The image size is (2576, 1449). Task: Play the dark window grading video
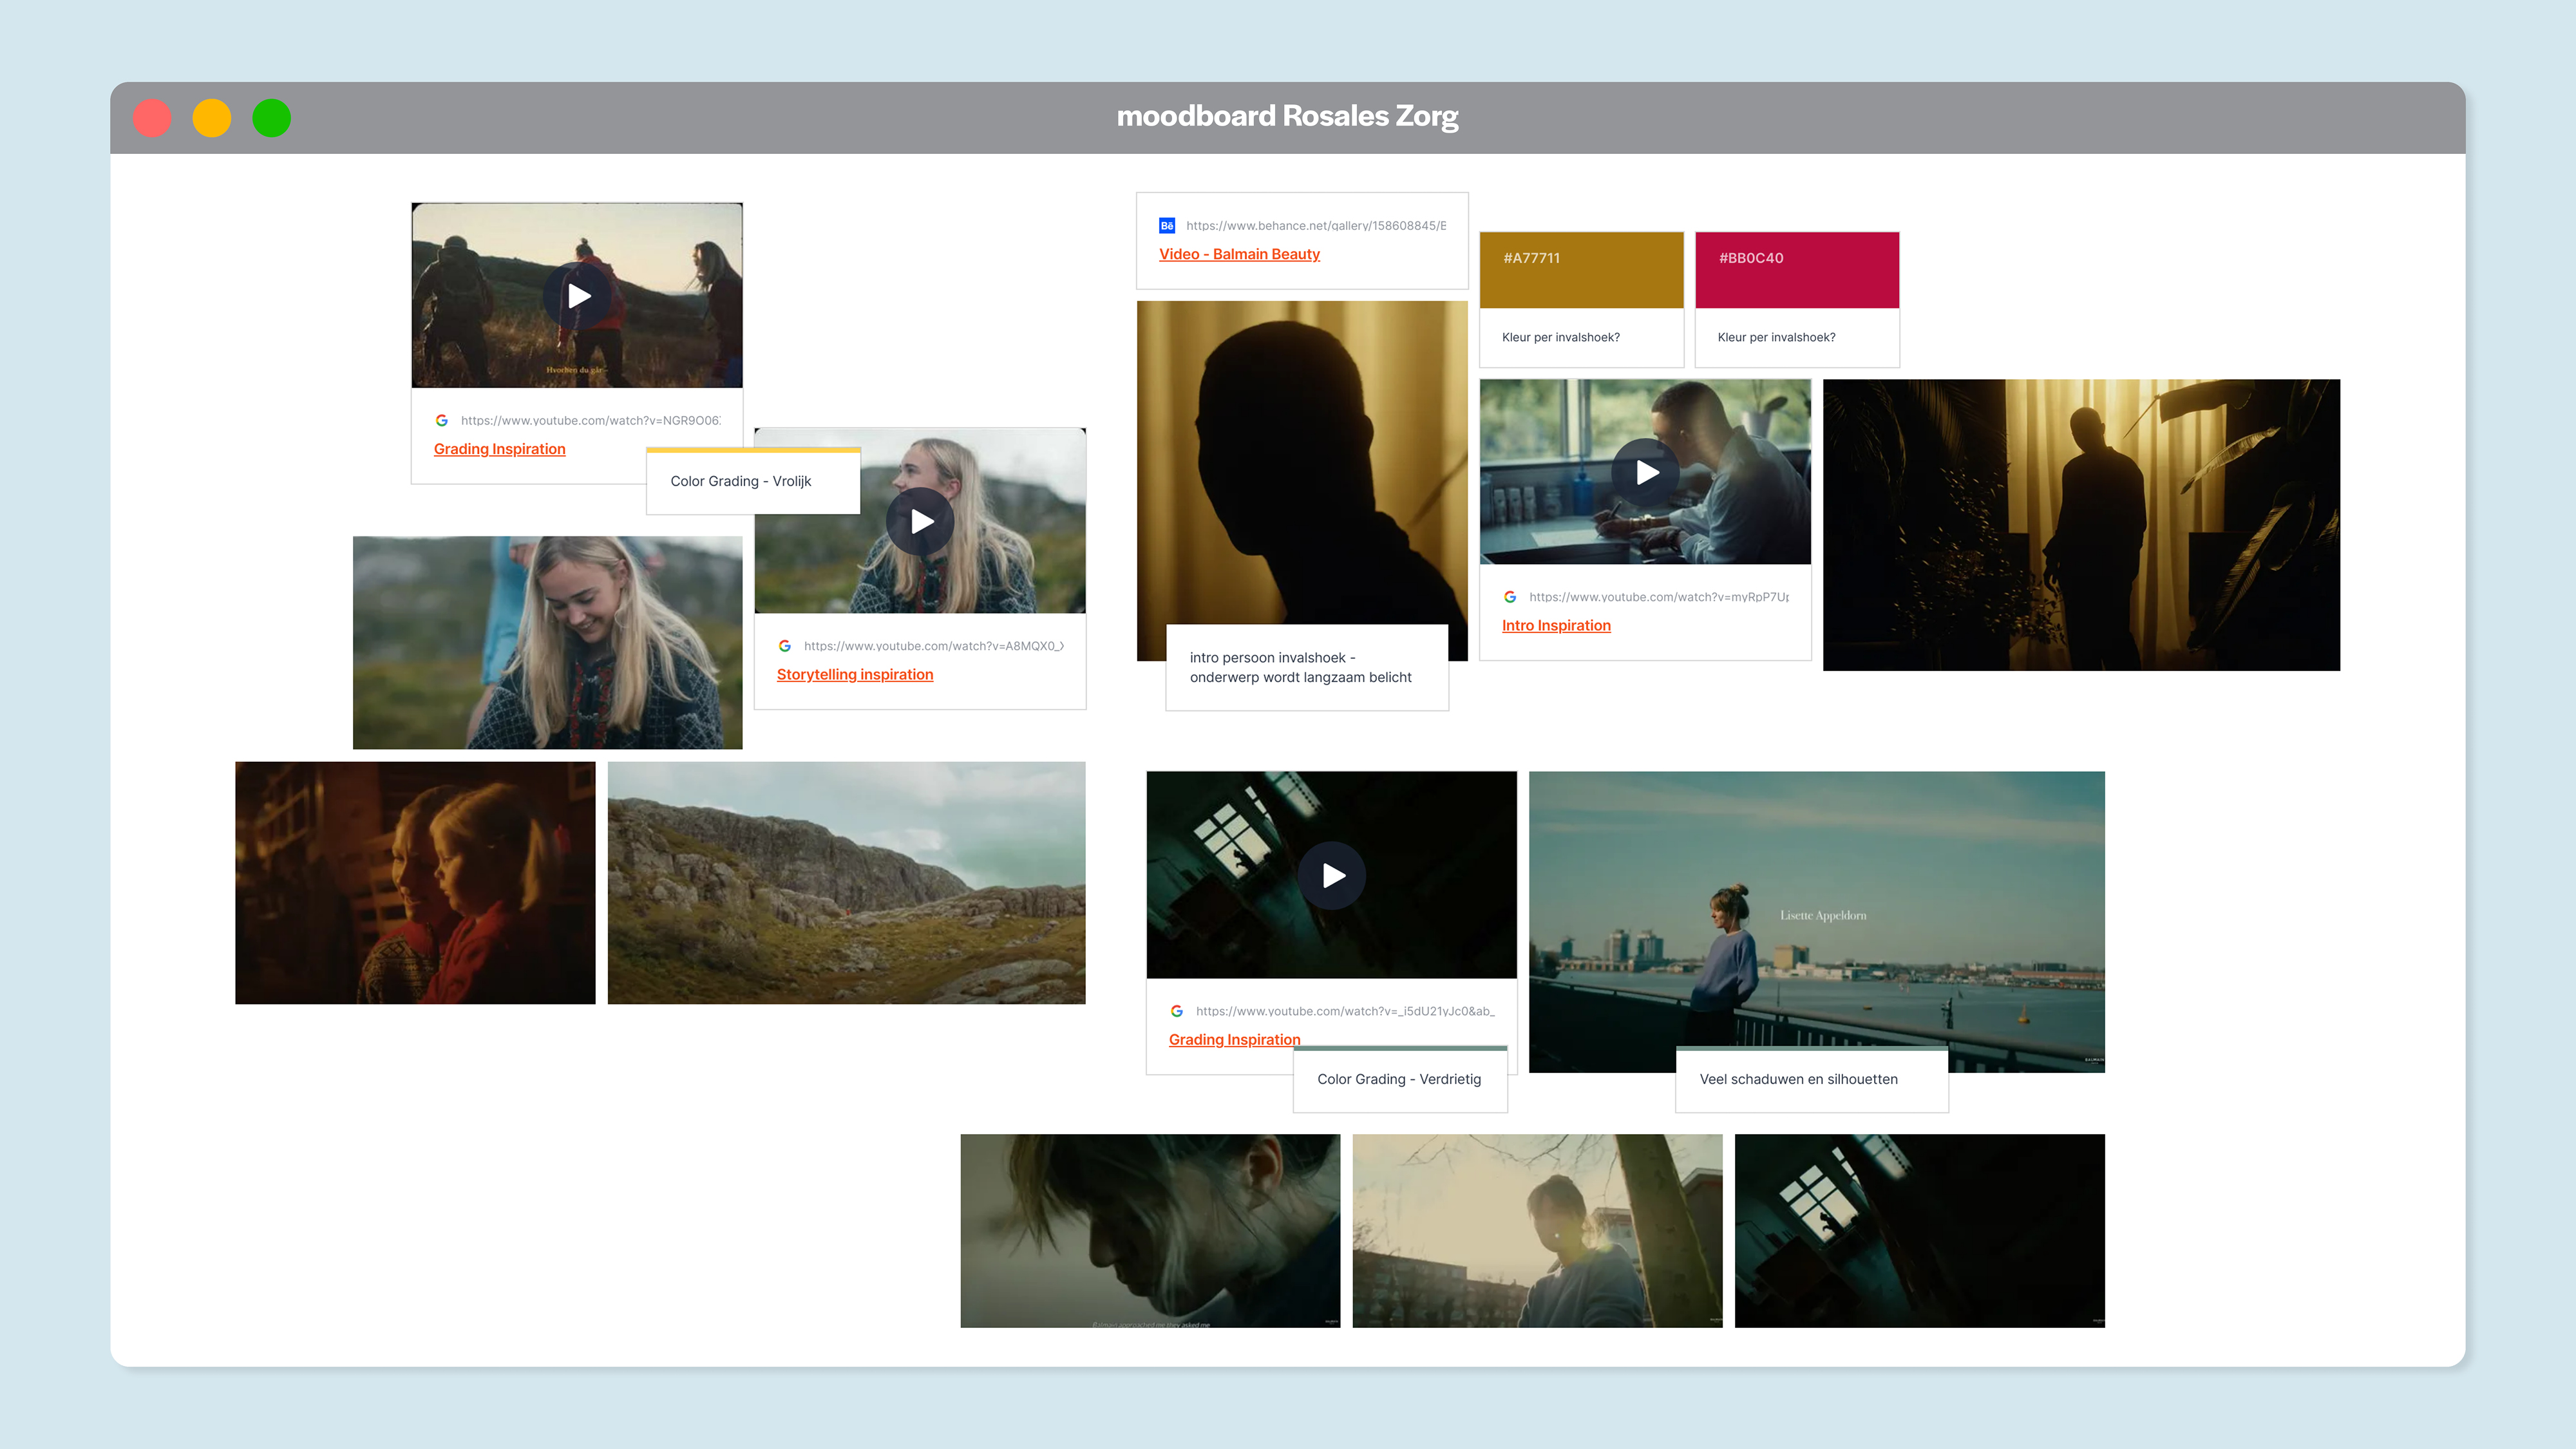1331,876
